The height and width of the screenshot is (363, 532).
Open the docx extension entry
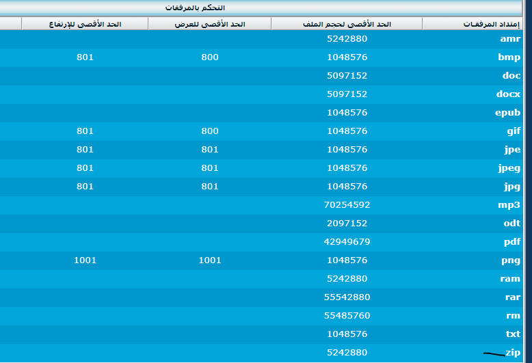(508, 94)
